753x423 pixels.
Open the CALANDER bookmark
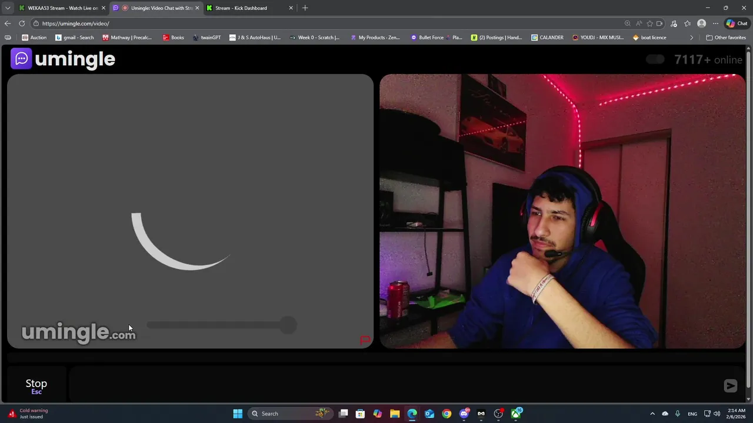(547, 38)
